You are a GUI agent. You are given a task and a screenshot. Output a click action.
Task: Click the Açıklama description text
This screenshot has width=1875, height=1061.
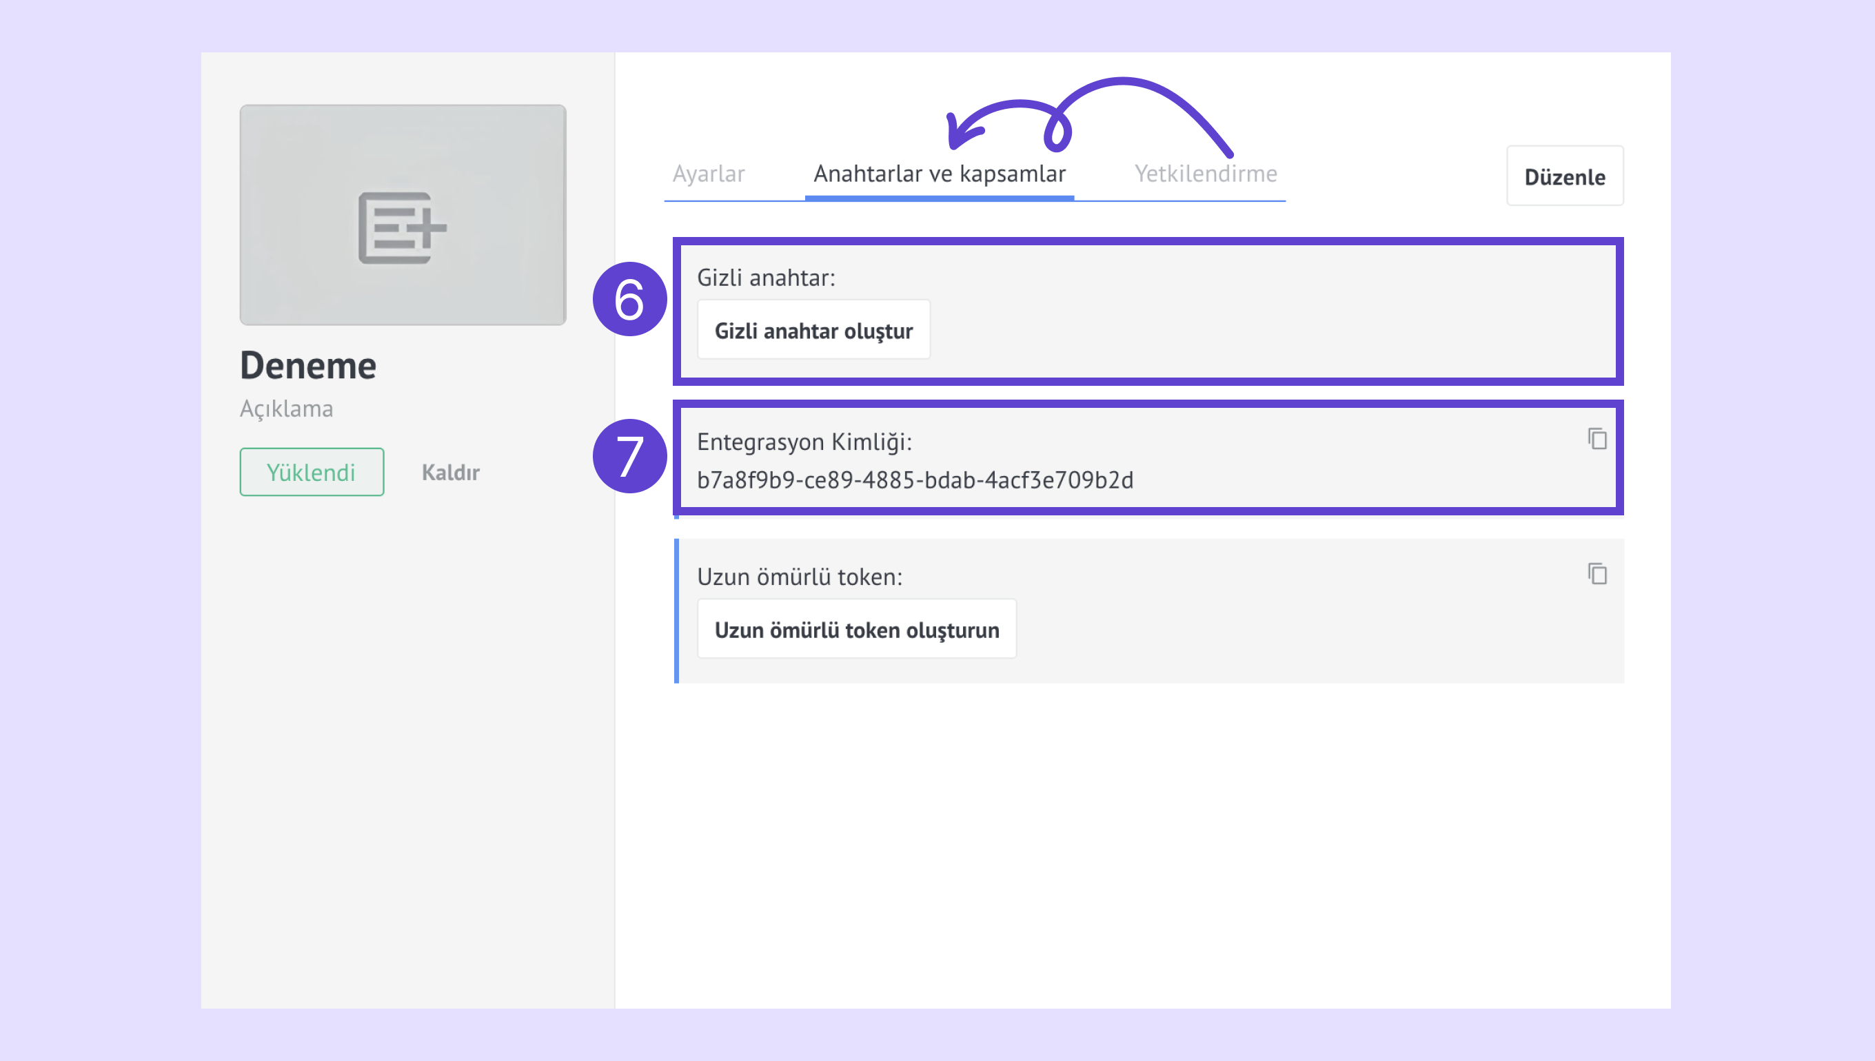click(286, 409)
